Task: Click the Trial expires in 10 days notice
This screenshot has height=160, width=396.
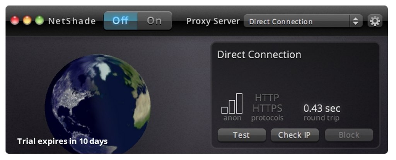Action: (62, 141)
